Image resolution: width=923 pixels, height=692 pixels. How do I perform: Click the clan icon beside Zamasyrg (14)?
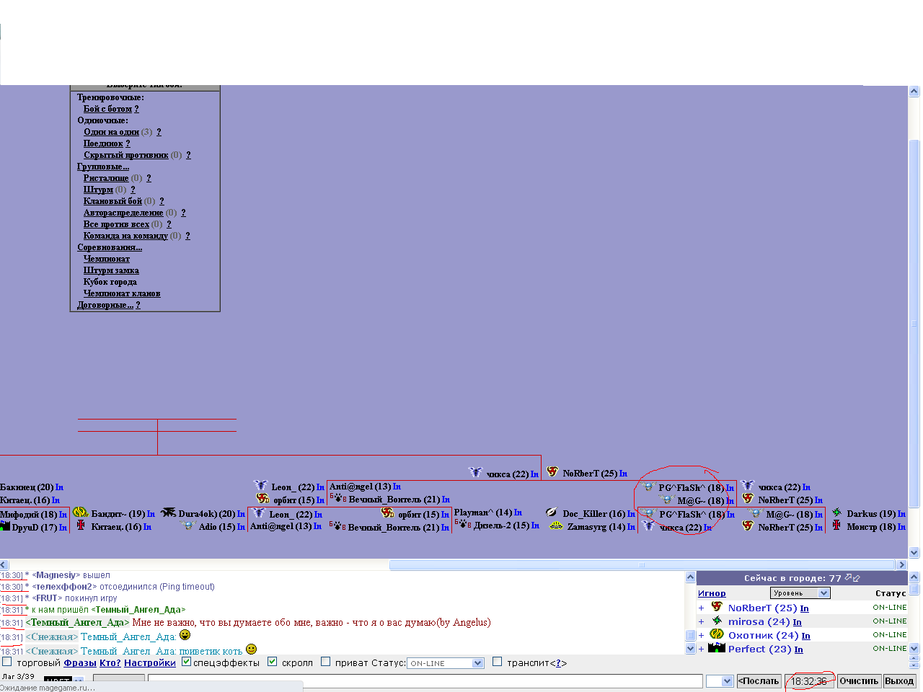coord(556,526)
